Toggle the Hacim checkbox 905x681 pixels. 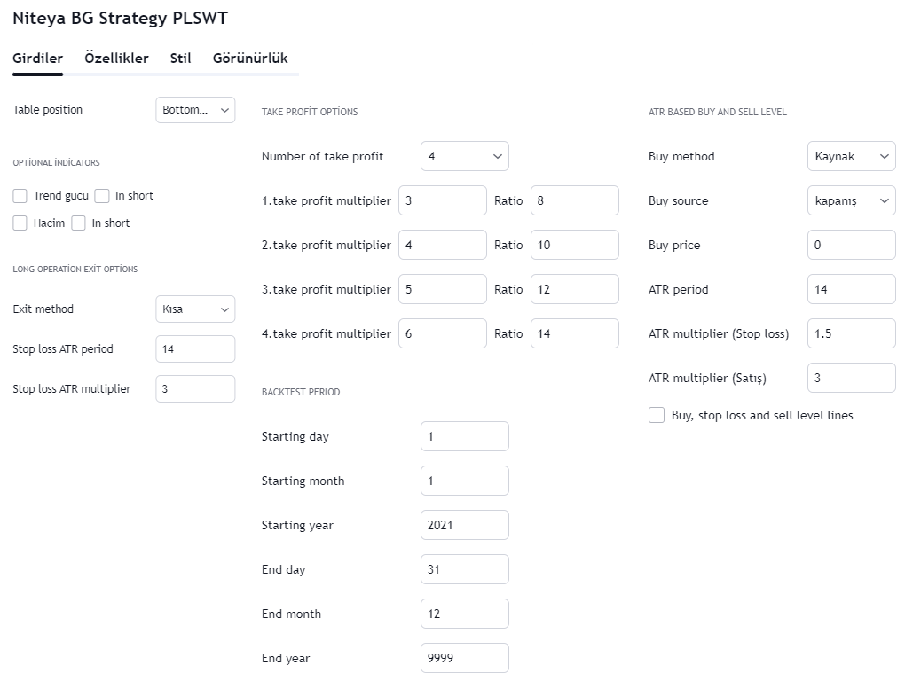[20, 223]
